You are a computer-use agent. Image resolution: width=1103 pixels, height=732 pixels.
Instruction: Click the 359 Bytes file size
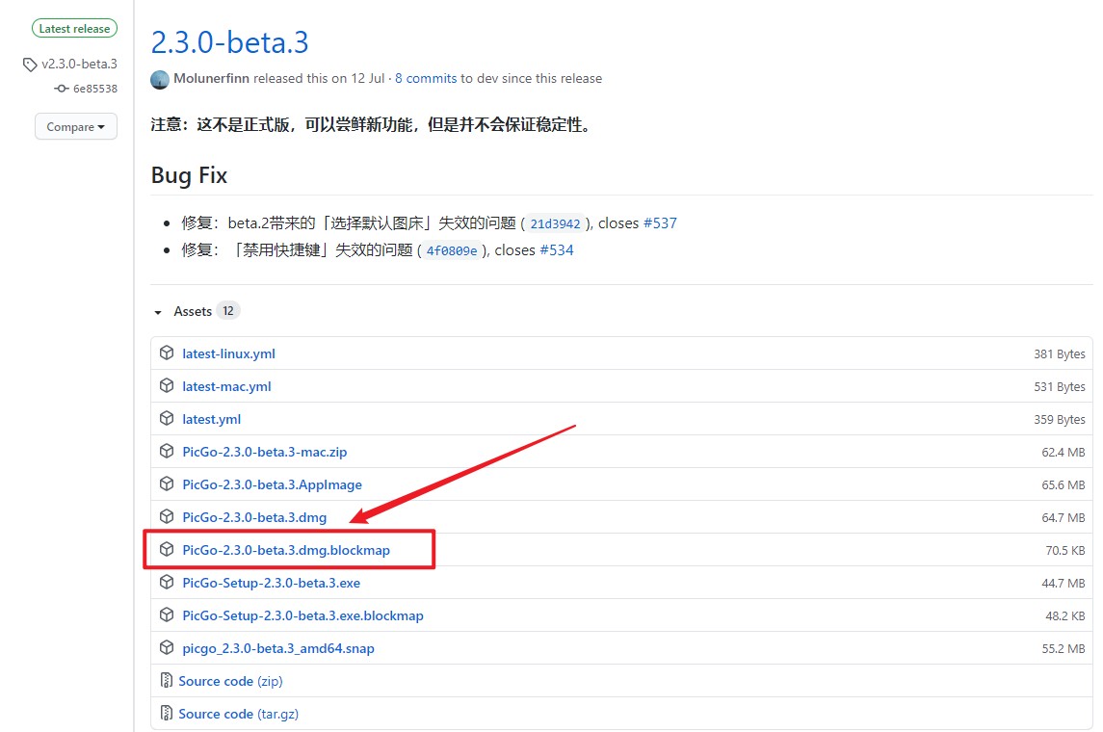(x=1060, y=419)
